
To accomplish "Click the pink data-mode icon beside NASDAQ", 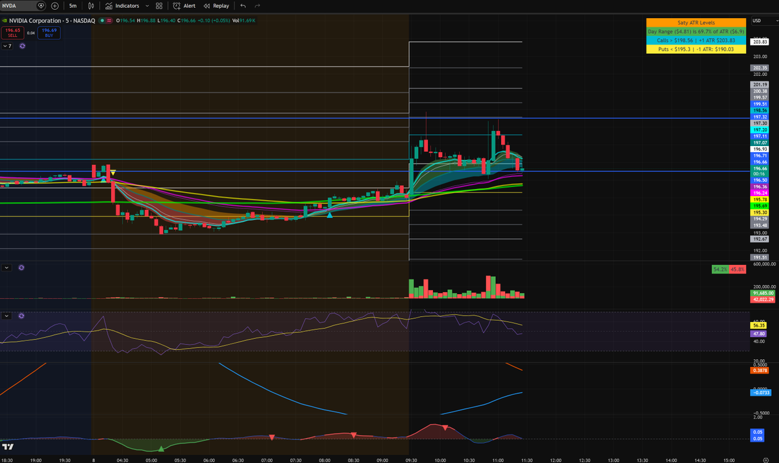I will click(x=109, y=21).
